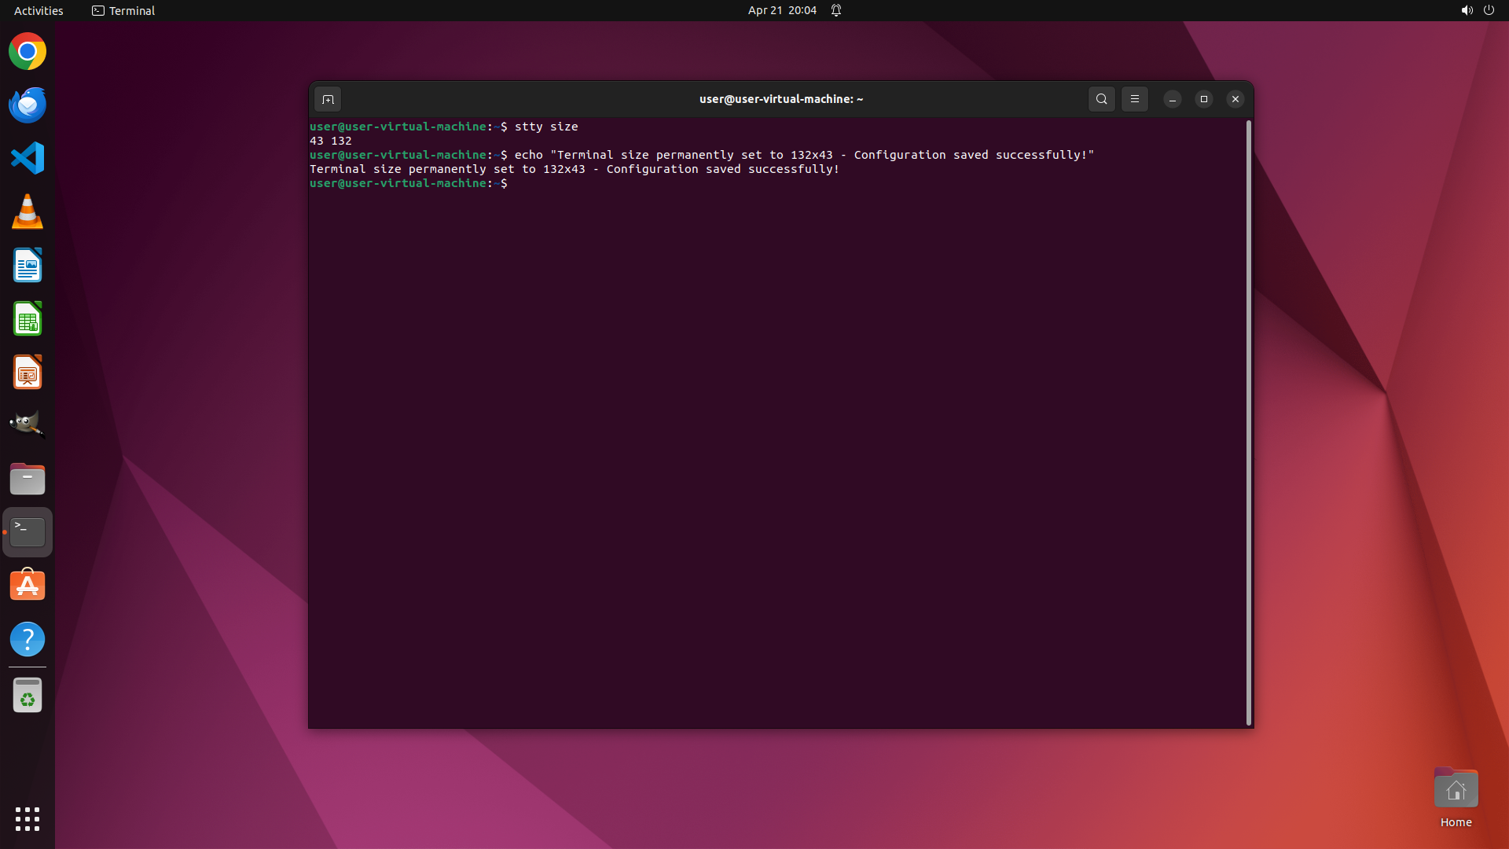Open VLC media player from the dock
The width and height of the screenshot is (1509, 849).
28,211
